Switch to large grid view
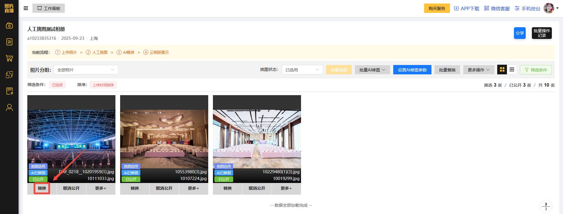Viewport: 563px width, 214px height. pos(502,70)
